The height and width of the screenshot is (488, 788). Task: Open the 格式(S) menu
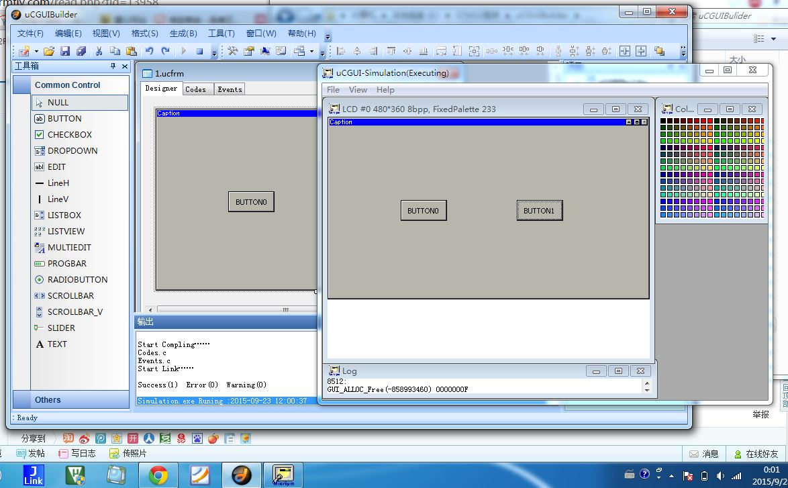point(145,34)
